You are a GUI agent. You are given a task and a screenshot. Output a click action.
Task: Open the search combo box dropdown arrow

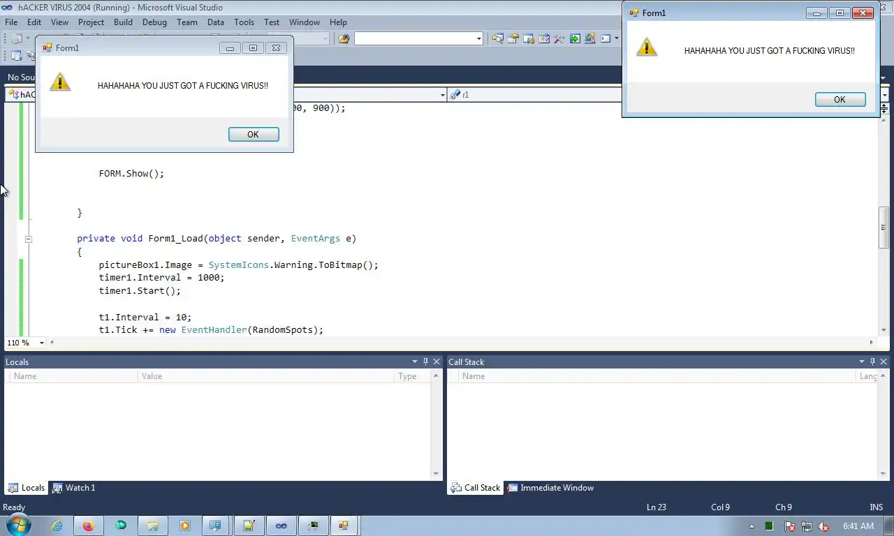pyautogui.click(x=478, y=38)
